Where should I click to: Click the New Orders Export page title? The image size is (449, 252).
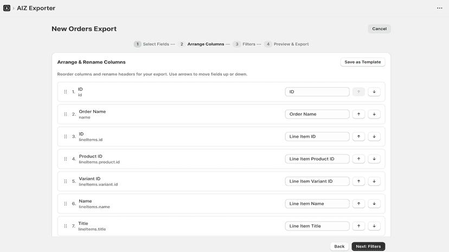[x=84, y=29]
